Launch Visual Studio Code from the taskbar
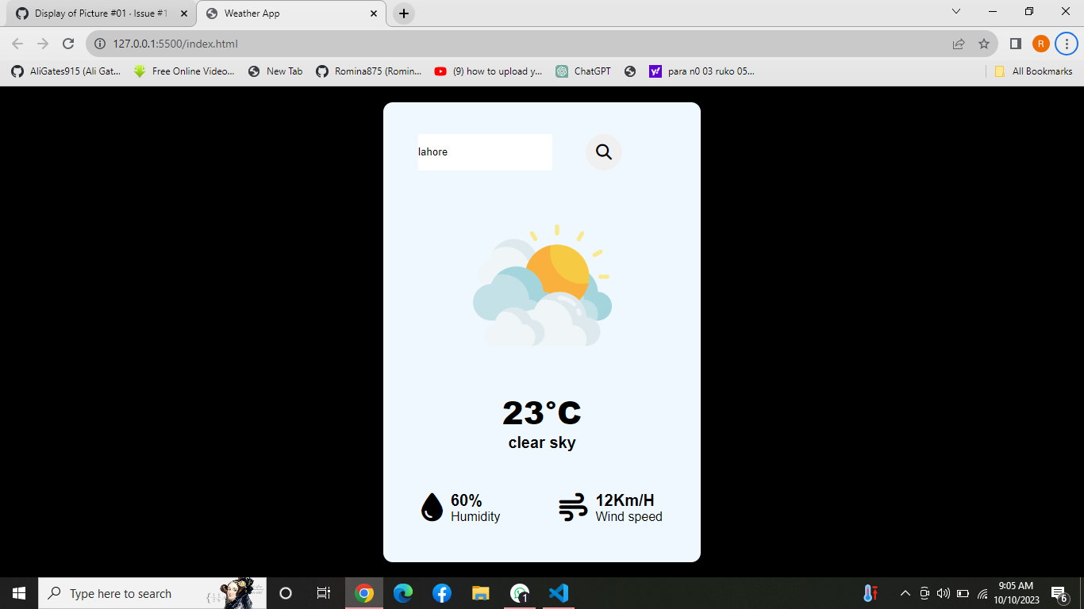The image size is (1084, 609). [559, 592]
